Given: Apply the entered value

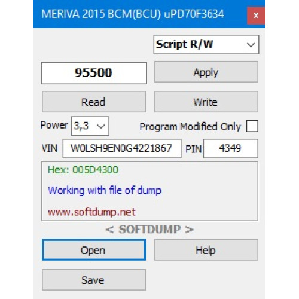Looking at the screenshot, I should [x=206, y=72].
